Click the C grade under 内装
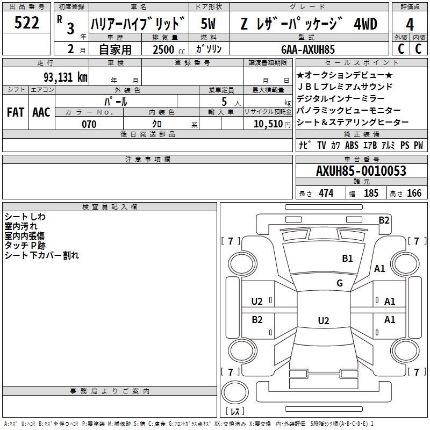Image resolution: width=430 pixels, height=430 pixels. [418, 49]
